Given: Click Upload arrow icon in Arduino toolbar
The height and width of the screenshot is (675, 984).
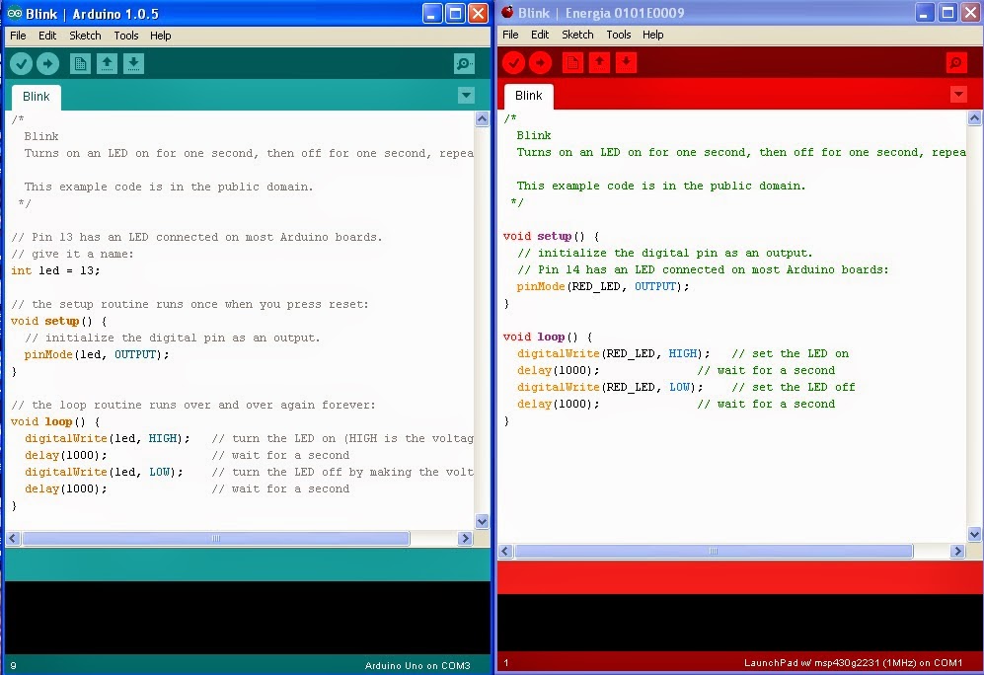Looking at the screenshot, I should pos(47,63).
